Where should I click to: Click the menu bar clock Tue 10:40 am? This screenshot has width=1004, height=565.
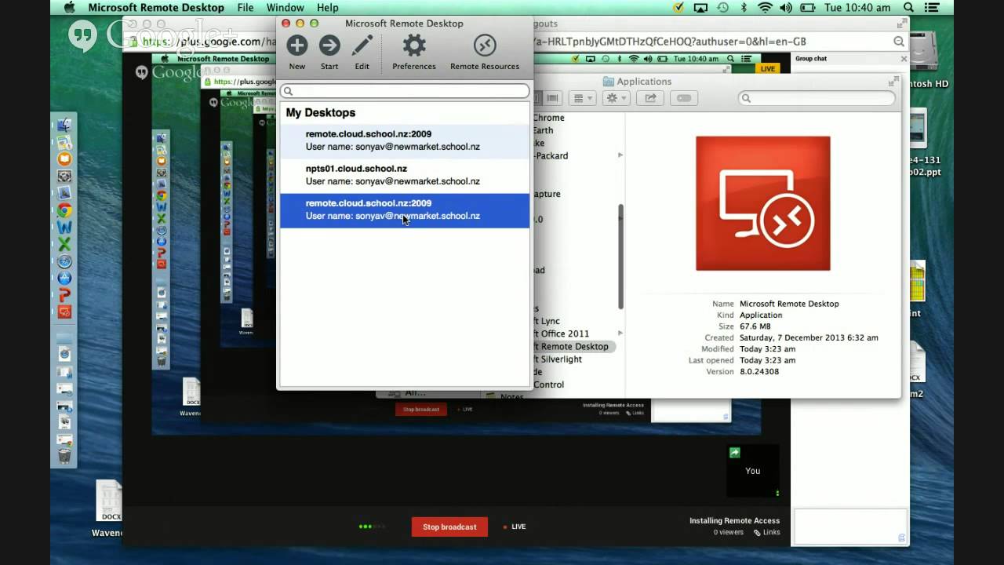pos(859,8)
